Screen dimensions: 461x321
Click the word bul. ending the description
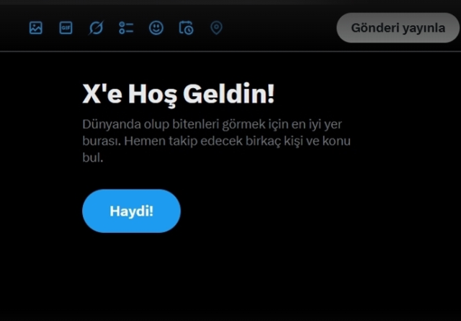(93, 157)
